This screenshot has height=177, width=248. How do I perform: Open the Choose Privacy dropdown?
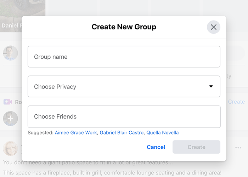(x=124, y=86)
